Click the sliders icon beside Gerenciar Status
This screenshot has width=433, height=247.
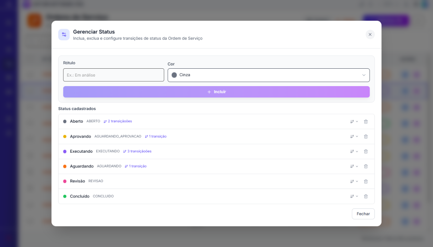pos(64,35)
